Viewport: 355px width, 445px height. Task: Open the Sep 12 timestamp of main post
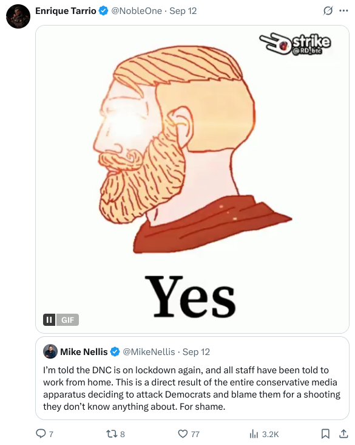183,11
